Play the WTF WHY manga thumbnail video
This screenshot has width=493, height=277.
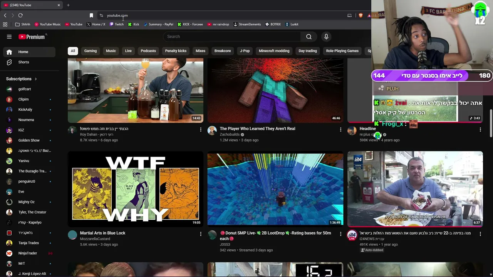coord(136,189)
